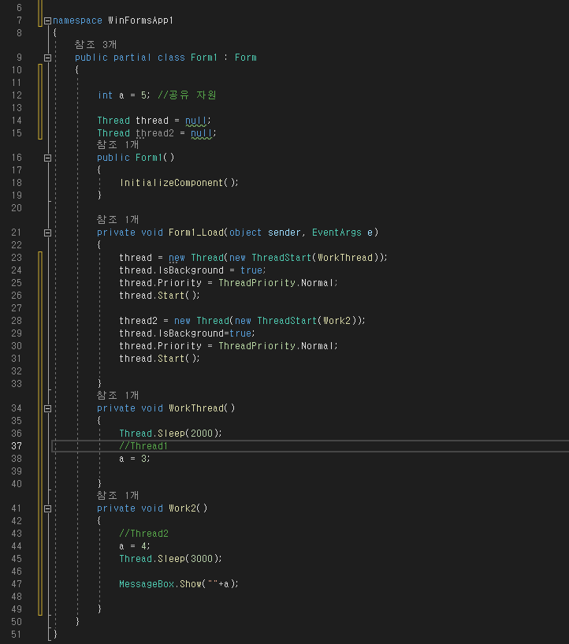Click 'WorkThread' inside ThreadStart on line 23
Image resolution: width=569 pixels, height=644 pixels.
345,258
